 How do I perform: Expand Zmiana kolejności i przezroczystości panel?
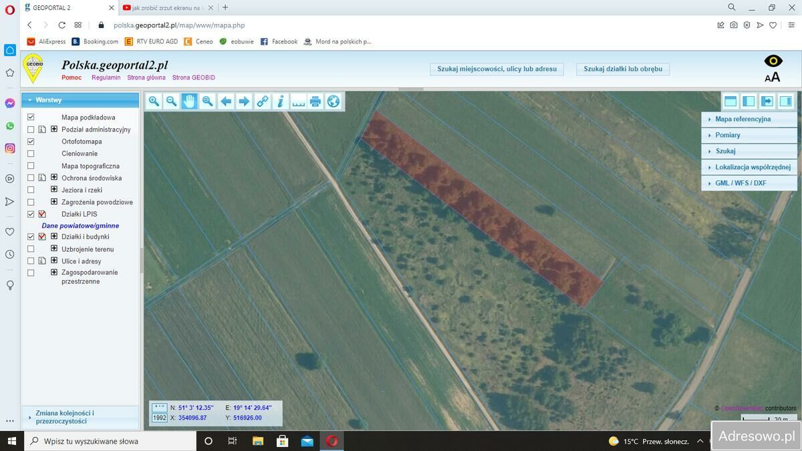(x=80, y=418)
